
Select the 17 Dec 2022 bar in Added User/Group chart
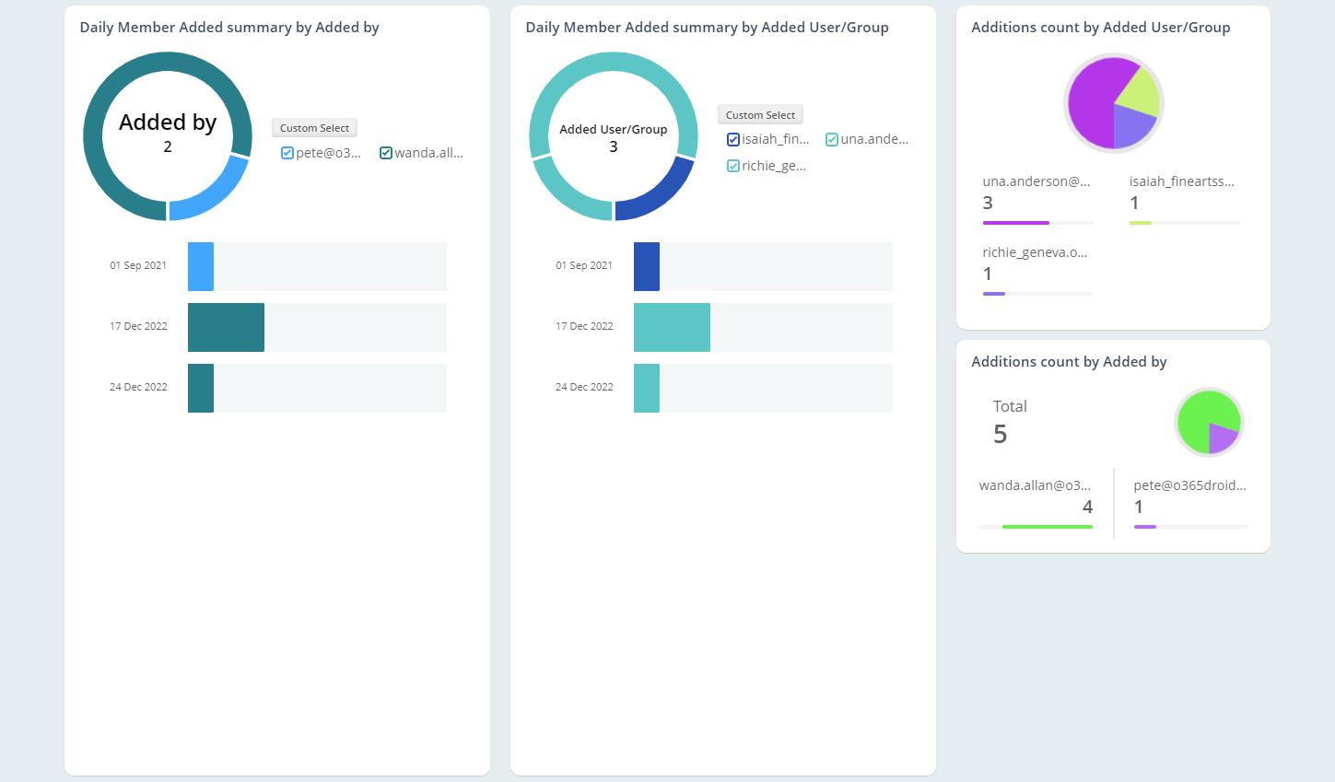tap(672, 327)
